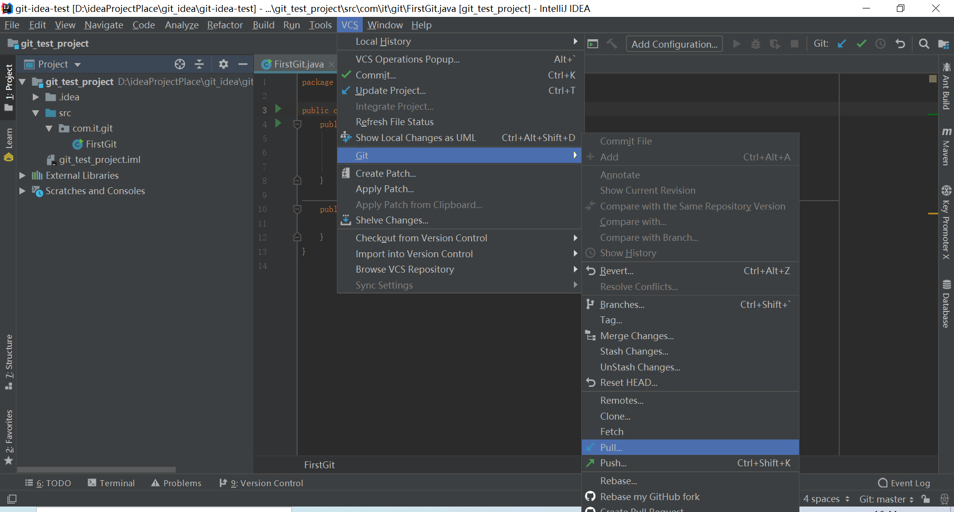This screenshot has width=954, height=512.
Task: Select Pull... in Git submenu
Action: (690, 447)
